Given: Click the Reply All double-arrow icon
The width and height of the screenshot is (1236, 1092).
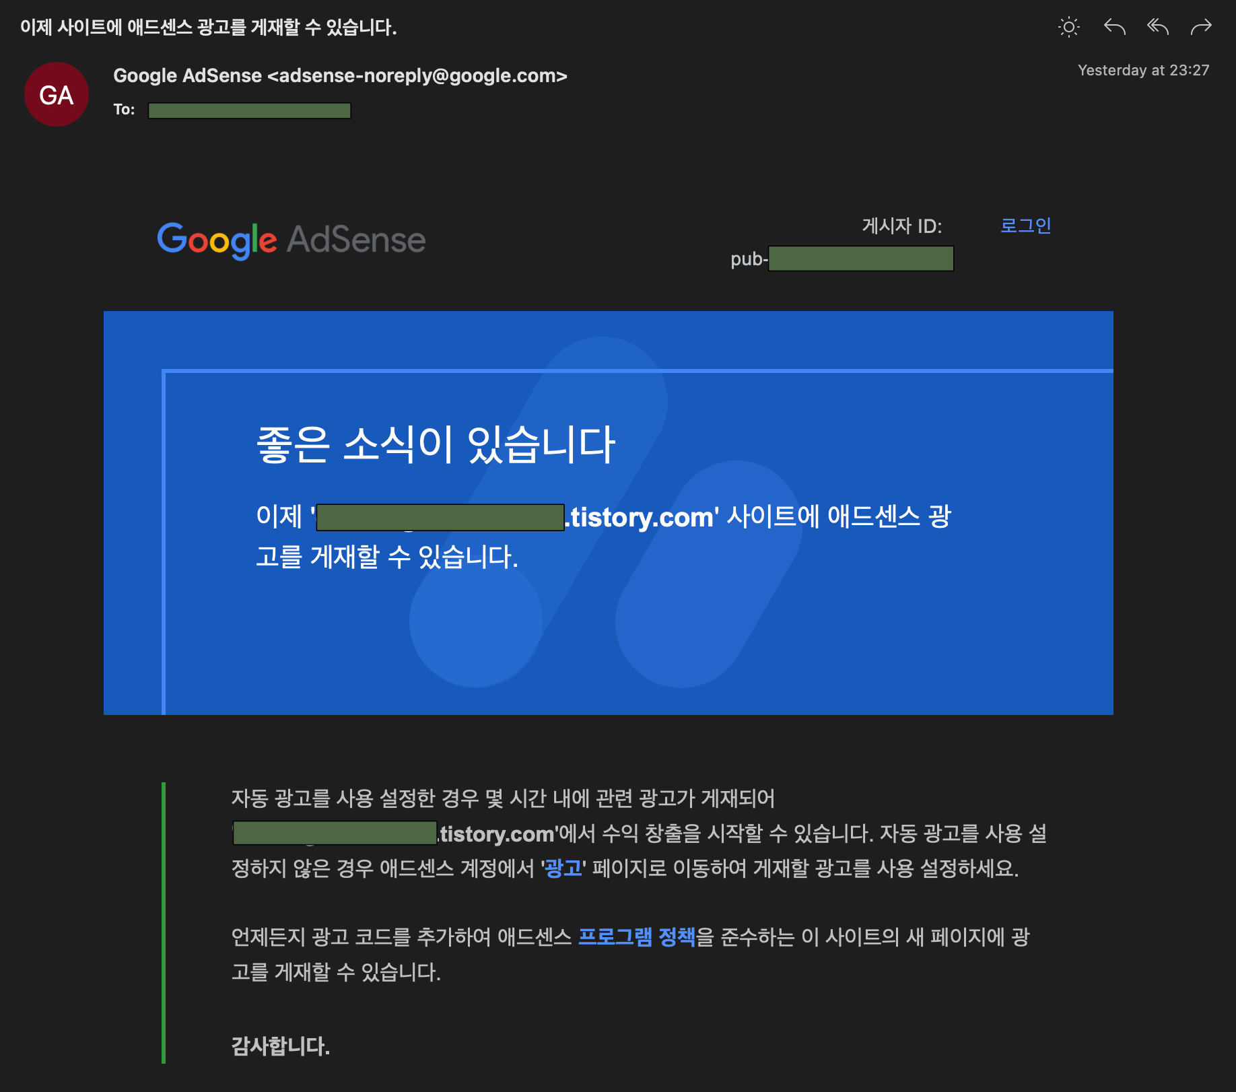Looking at the screenshot, I should (1158, 27).
